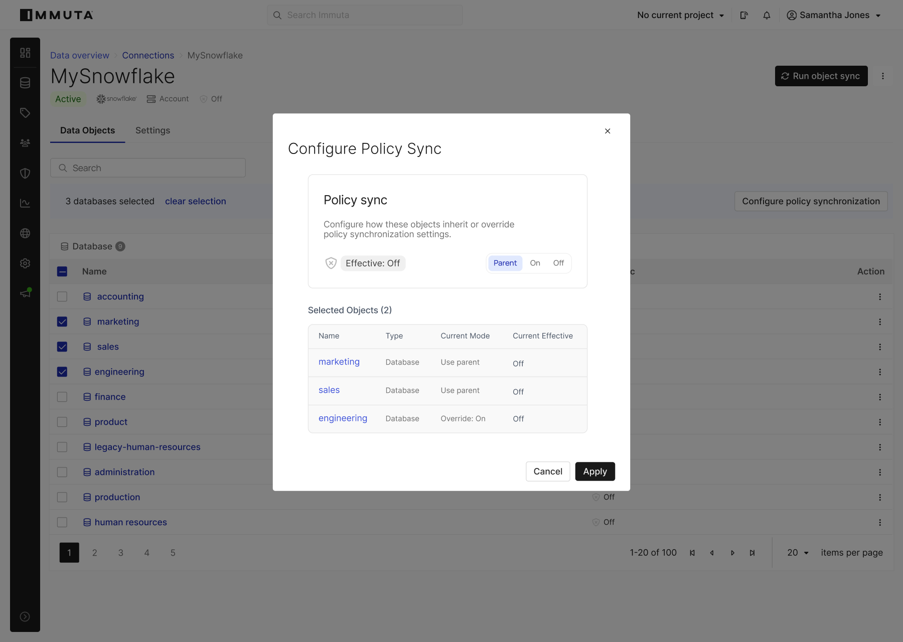Click the Search Immuta field
This screenshot has height=642, width=903.
[x=365, y=15]
